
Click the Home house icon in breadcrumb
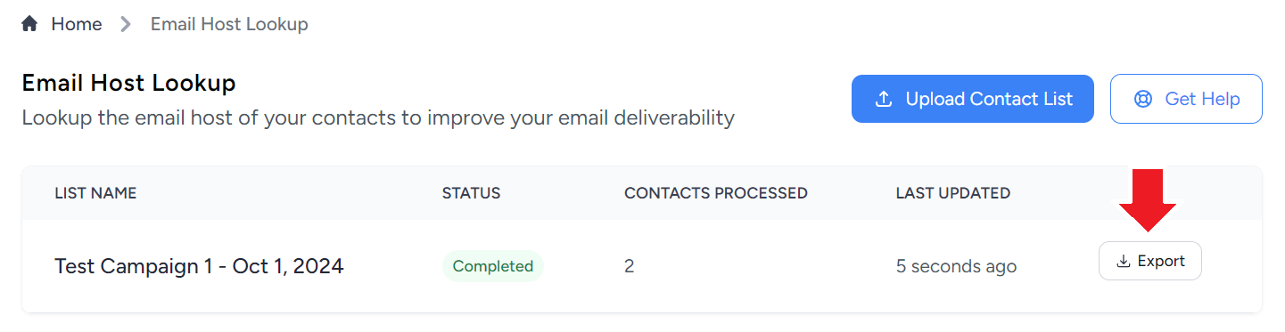(29, 24)
